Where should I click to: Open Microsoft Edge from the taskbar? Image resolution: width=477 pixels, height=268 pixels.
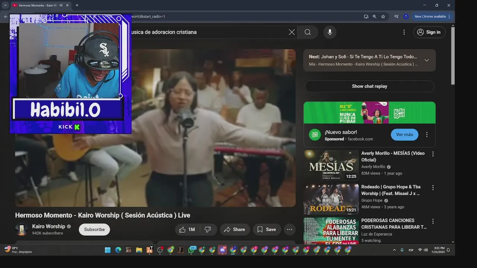click(x=118, y=250)
